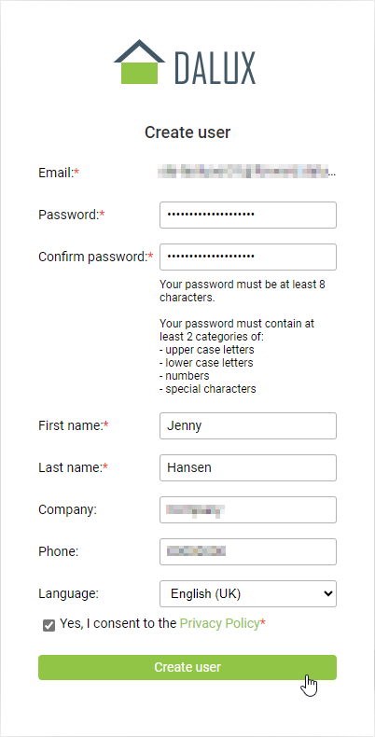Viewport: 375px width, 737px height.
Task: Click the 'Yes, I consent to the' label text
Action: pos(118,624)
